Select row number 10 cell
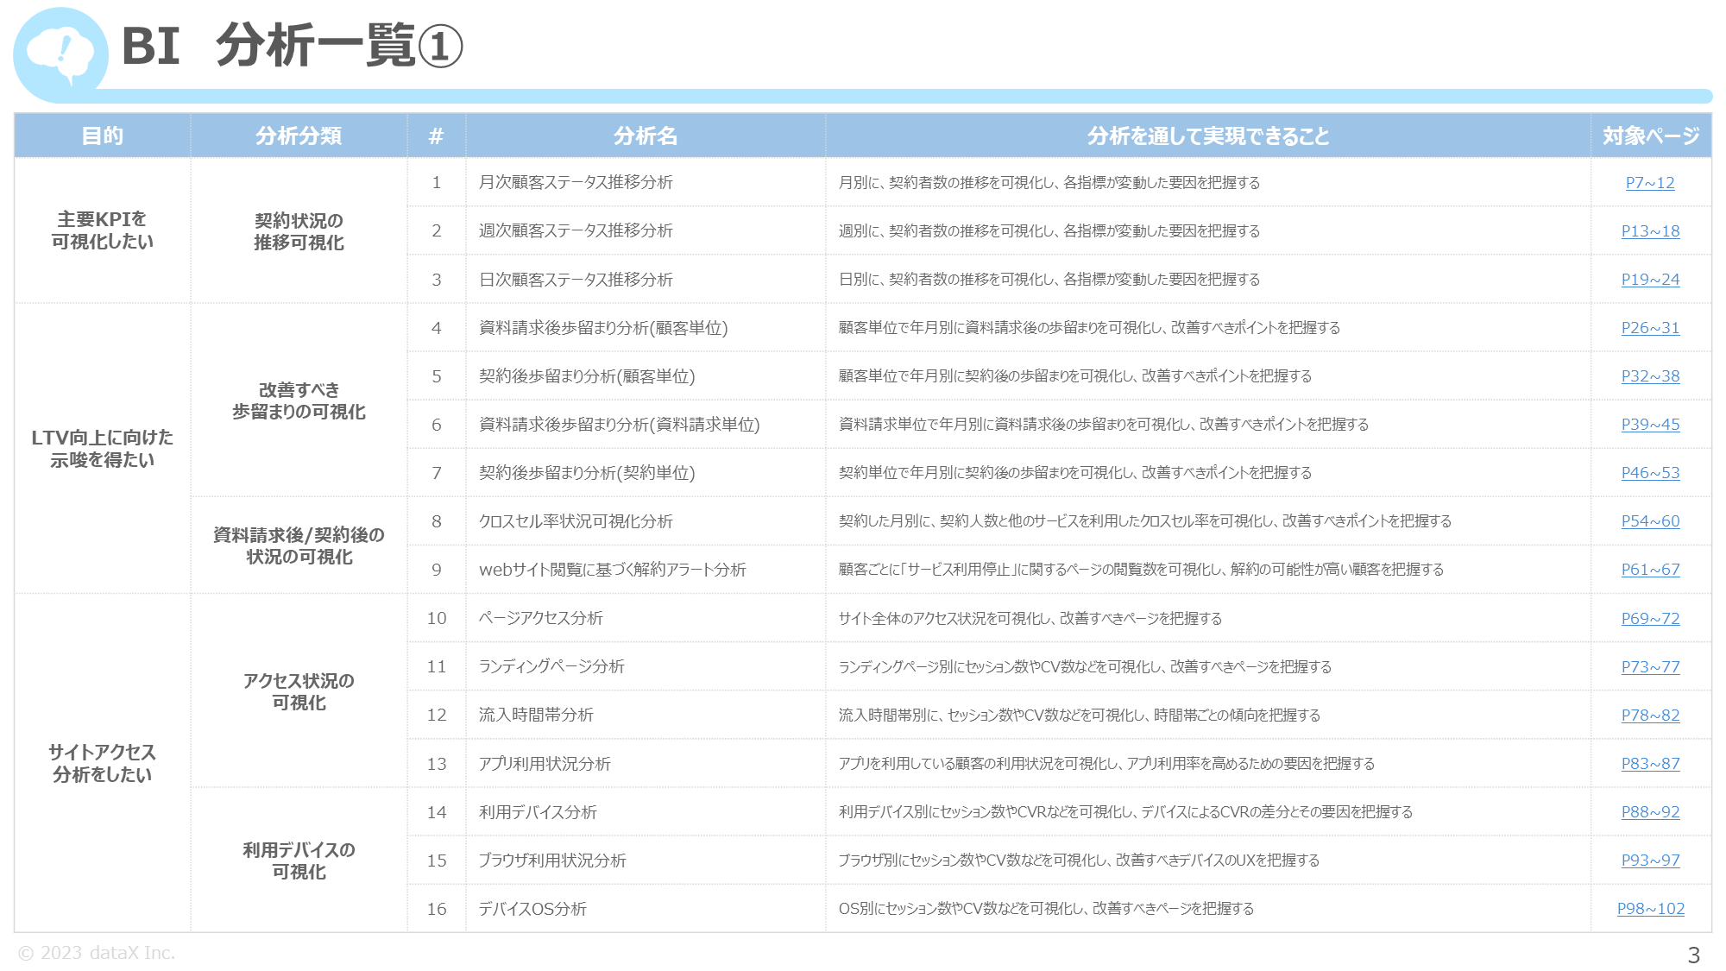The width and height of the screenshot is (1726, 971). pyautogui.click(x=437, y=618)
